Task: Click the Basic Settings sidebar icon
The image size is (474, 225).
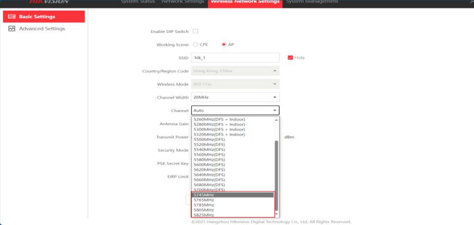Action: pos(12,17)
